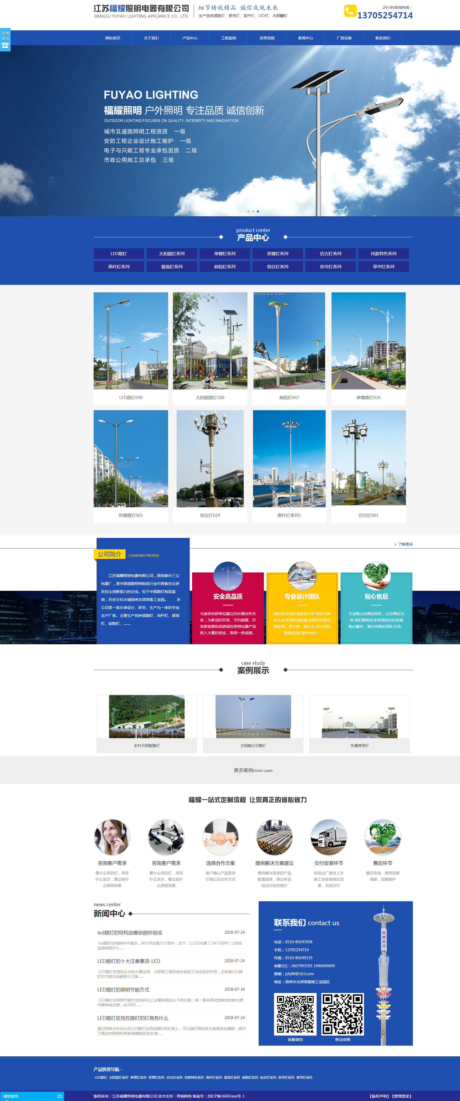The width and height of the screenshot is (460, 1101).
Task: Click the 贴心售后 green heart icon
Action: [x=376, y=576]
